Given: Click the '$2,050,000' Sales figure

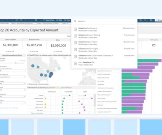Looking at the screenshot, I should pyautogui.click(x=58, y=46).
